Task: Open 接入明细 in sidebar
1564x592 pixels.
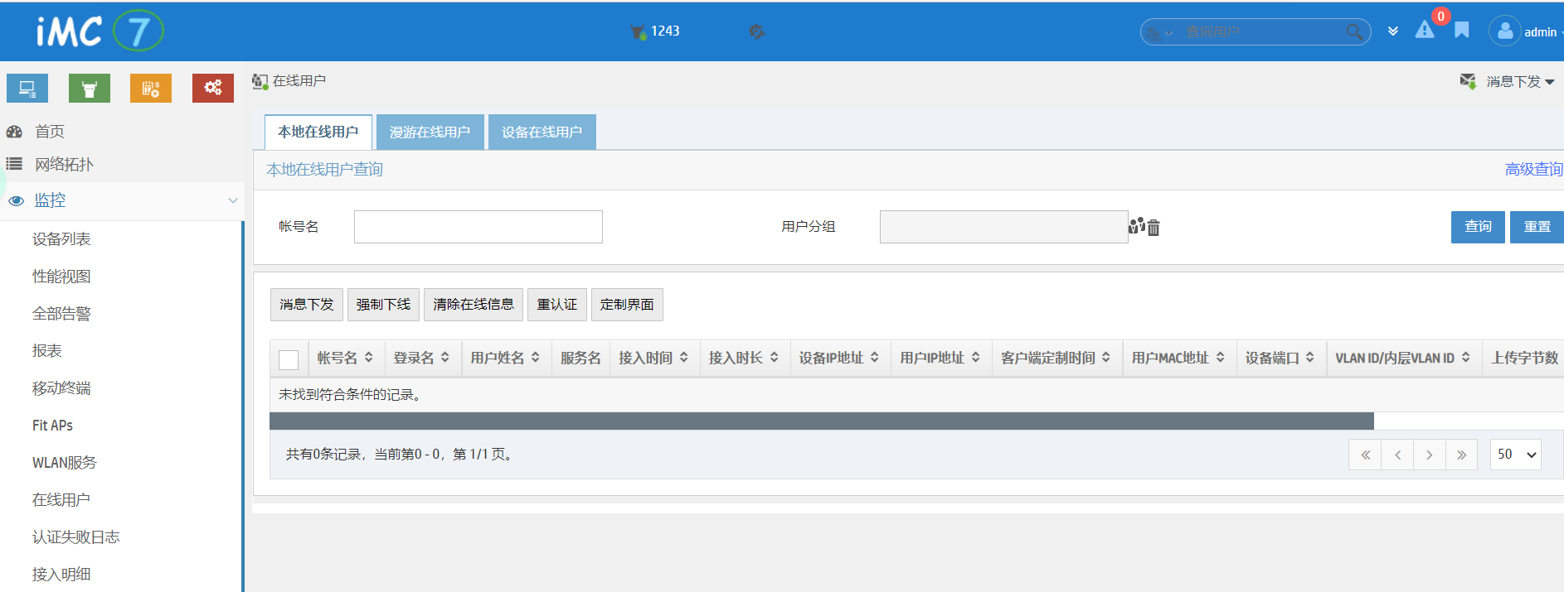Action: click(x=61, y=575)
